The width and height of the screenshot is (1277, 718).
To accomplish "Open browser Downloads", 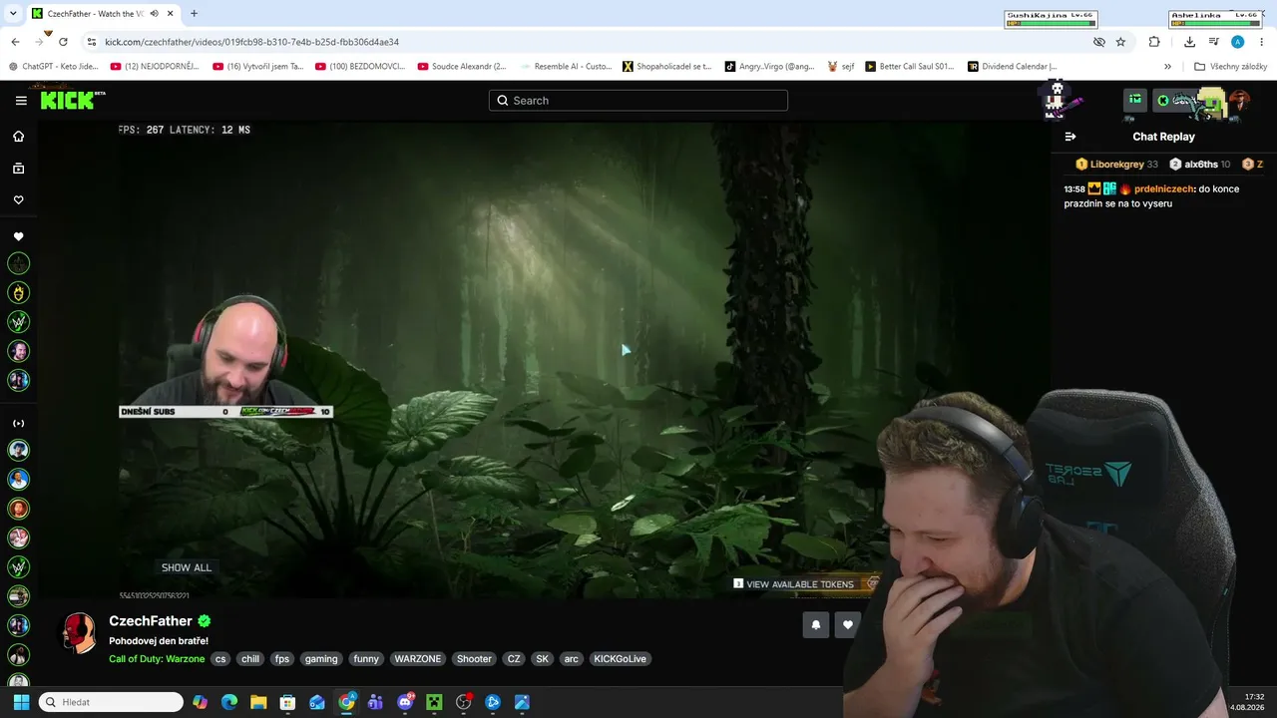I will click(1189, 42).
